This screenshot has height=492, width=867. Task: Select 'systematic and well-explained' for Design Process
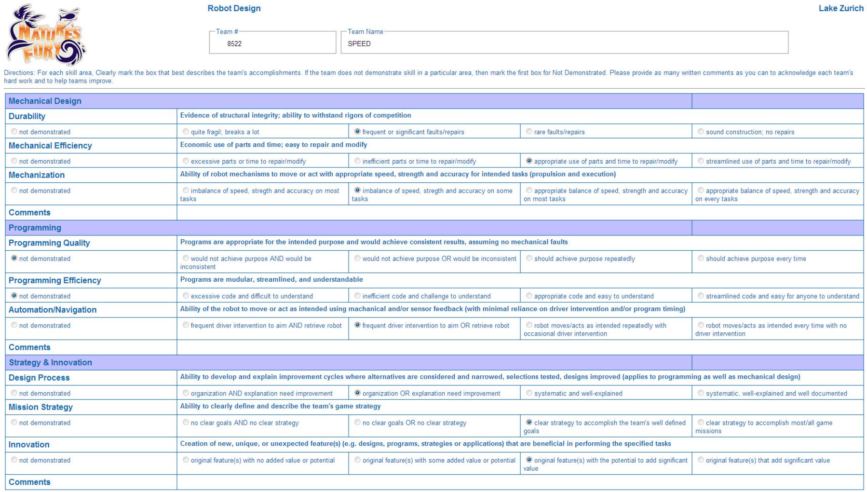point(529,393)
